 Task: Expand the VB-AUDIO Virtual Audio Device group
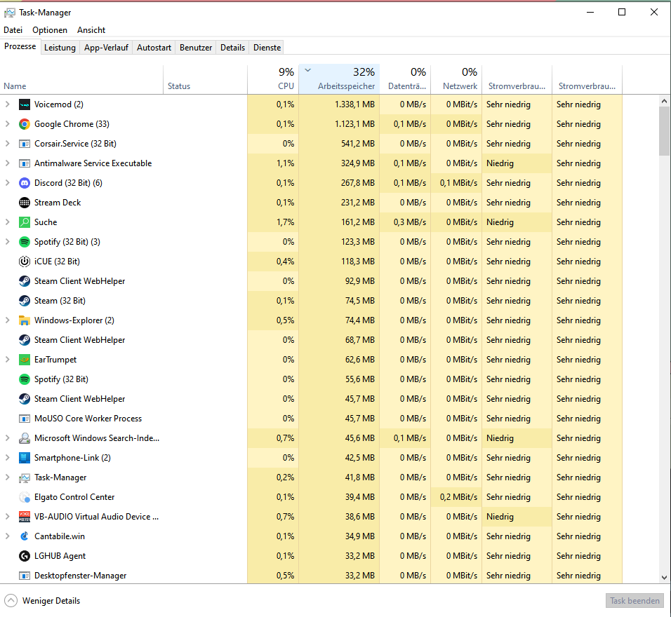pos(7,517)
